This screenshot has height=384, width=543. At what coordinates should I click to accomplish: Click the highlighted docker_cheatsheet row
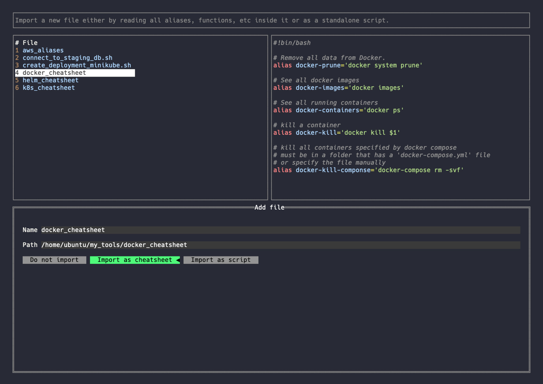click(x=75, y=73)
